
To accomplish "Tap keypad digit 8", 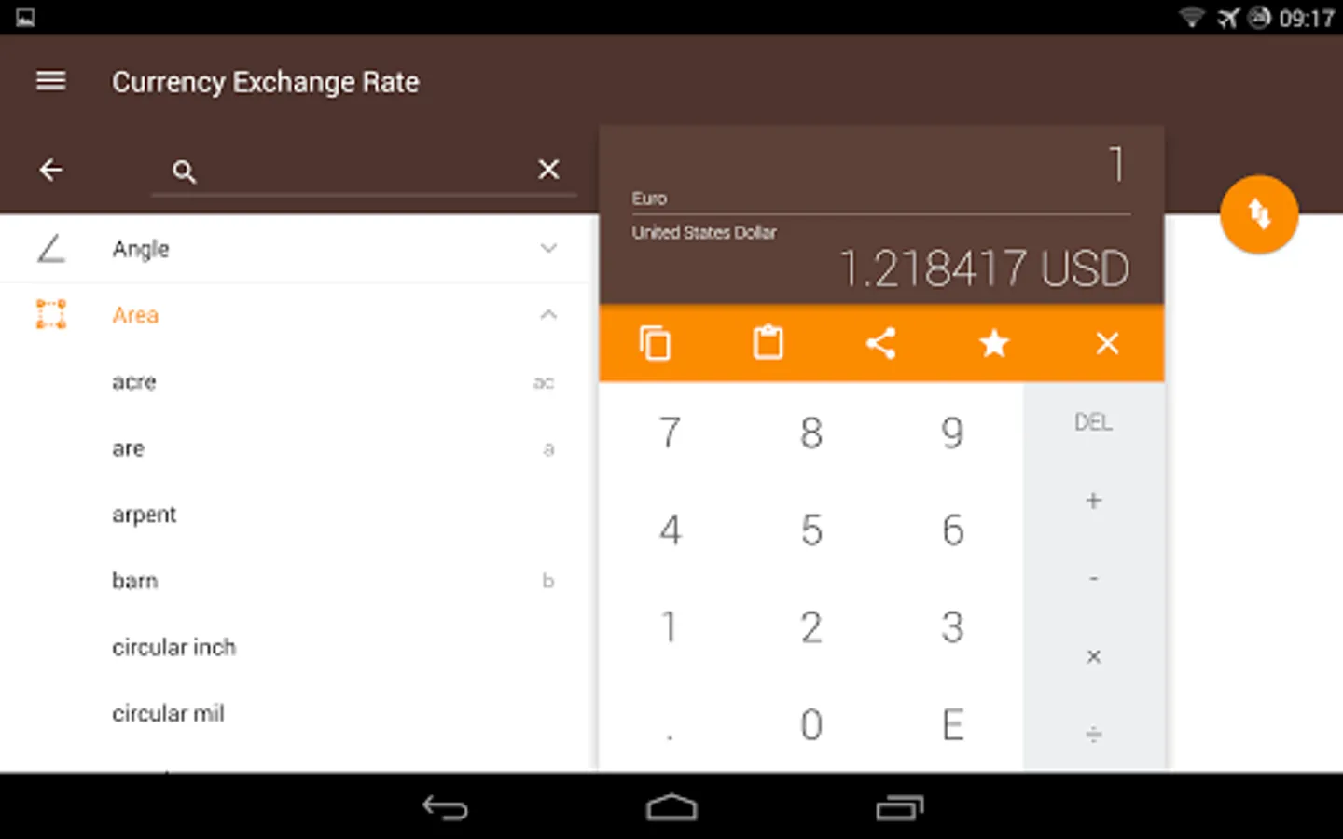I will point(811,433).
